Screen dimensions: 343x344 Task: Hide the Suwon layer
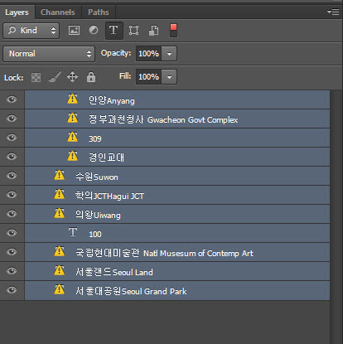click(x=12, y=176)
